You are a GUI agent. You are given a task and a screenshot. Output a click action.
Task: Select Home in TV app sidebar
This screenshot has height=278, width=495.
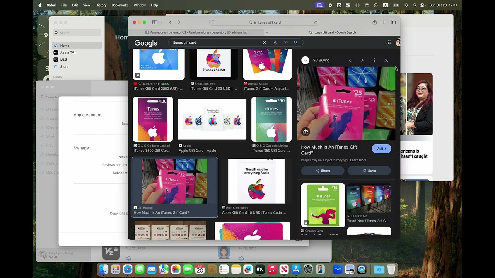pyautogui.click(x=77, y=46)
